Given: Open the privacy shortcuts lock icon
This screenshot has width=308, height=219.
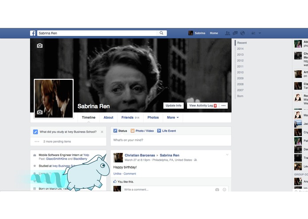Looking at the screenshot, I should (253, 33).
